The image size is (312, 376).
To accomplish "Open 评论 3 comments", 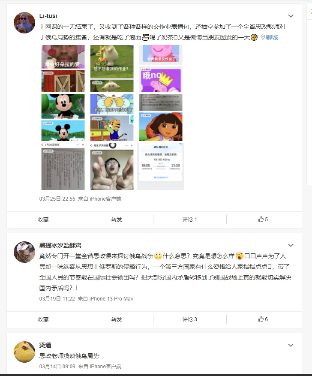I will (189, 319).
